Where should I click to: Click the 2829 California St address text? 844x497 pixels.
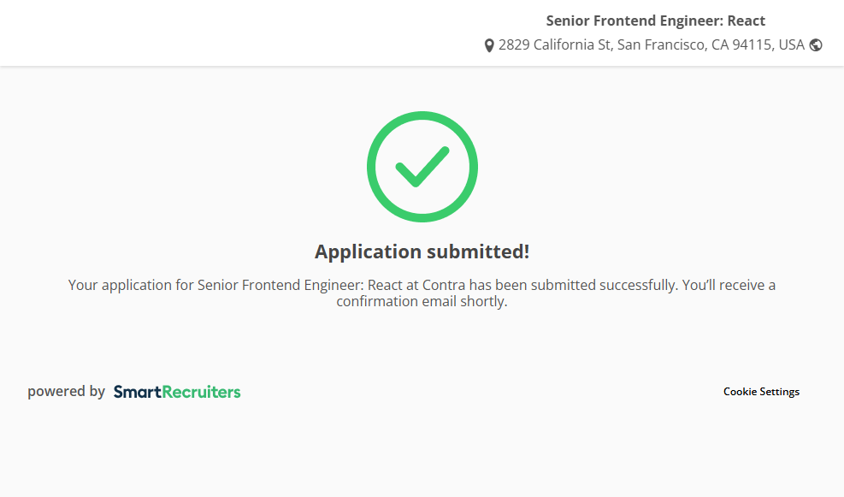pyautogui.click(x=555, y=44)
